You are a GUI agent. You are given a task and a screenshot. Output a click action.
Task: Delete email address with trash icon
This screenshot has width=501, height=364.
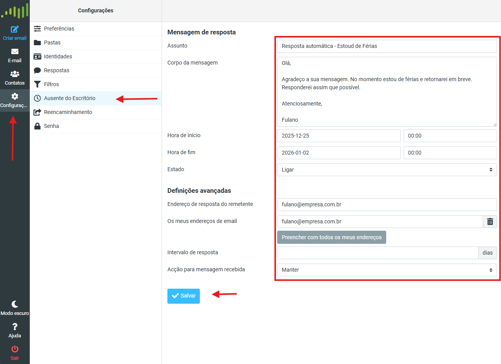490,221
